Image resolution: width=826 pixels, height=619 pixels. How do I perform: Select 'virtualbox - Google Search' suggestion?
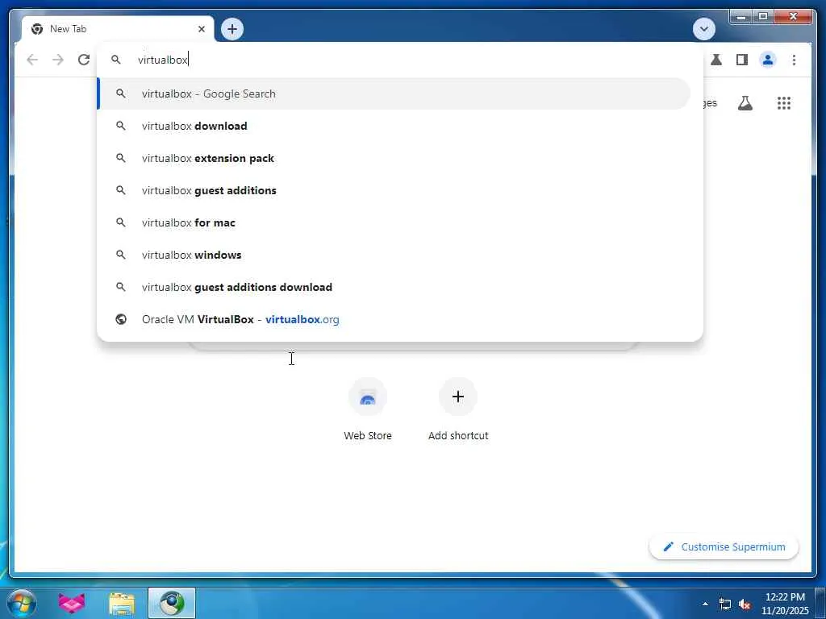394,93
